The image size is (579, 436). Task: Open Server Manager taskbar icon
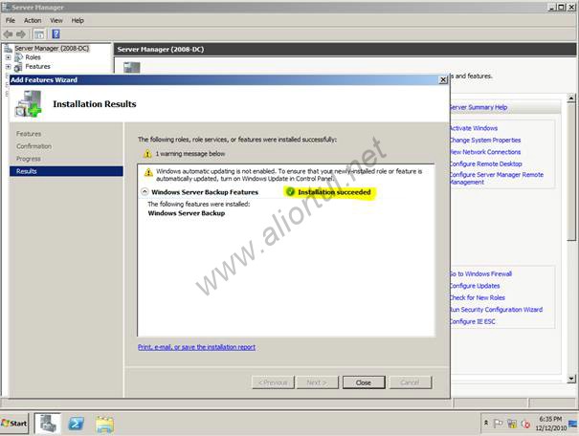click(x=48, y=424)
